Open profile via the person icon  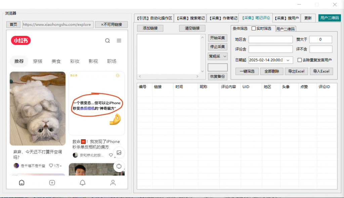click(x=113, y=183)
